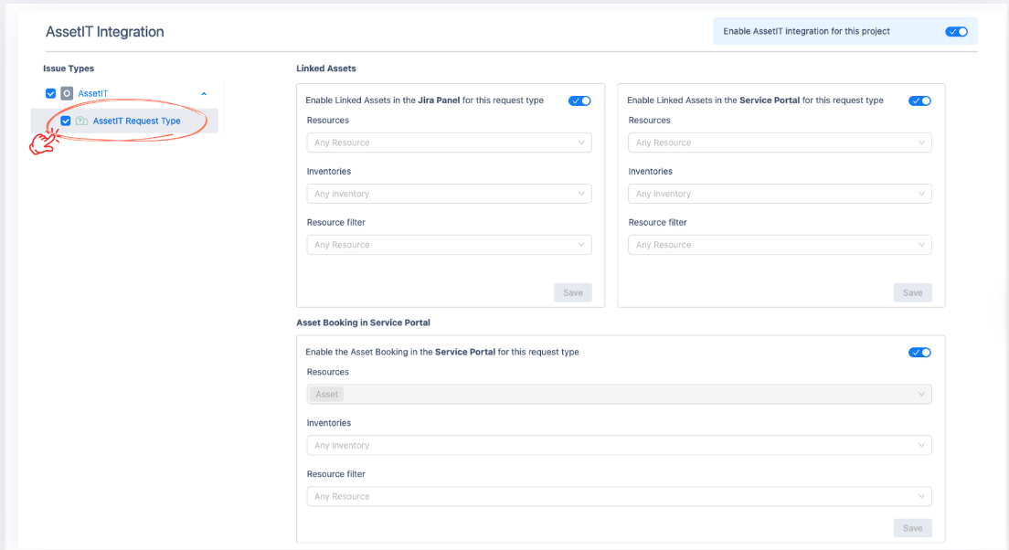Viewport: 1009px width, 550px height.
Task: Open Jira Panel Inventories dropdown
Action: click(x=449, y=194)
